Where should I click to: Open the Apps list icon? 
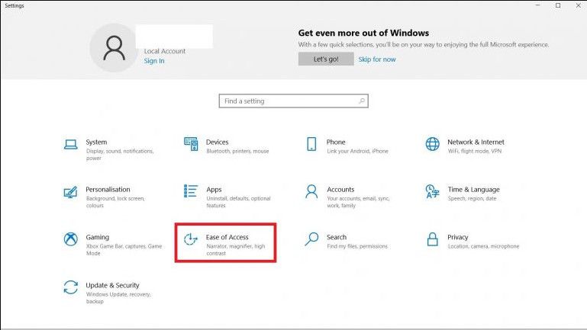point(191,191)
